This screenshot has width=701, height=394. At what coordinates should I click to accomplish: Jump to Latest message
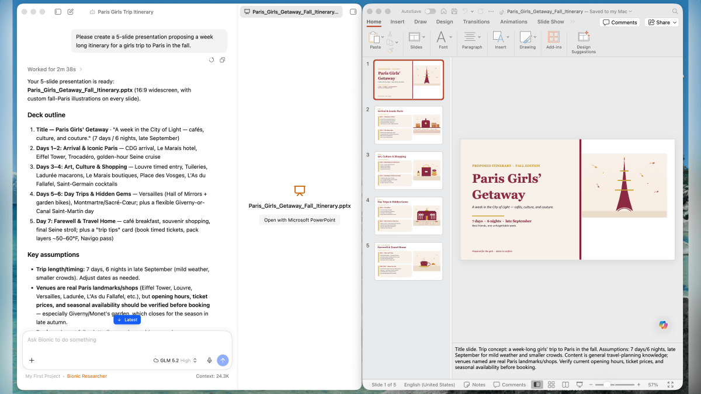coord(127,319)
